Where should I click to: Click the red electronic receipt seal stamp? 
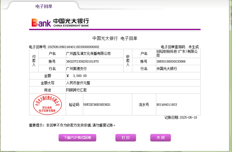tap(47, 104)
